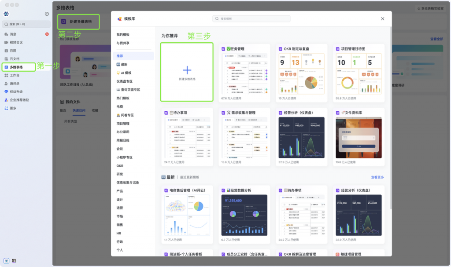Click the plus icon beside the avatar

(x=47, y=14)
